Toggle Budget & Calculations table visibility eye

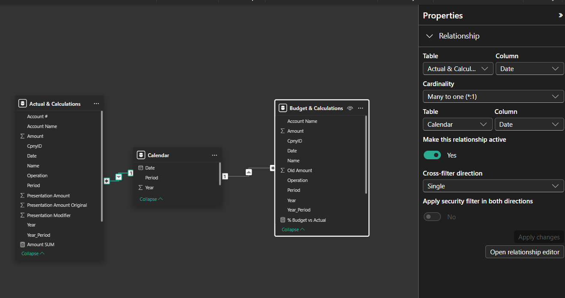click(350, 108)
